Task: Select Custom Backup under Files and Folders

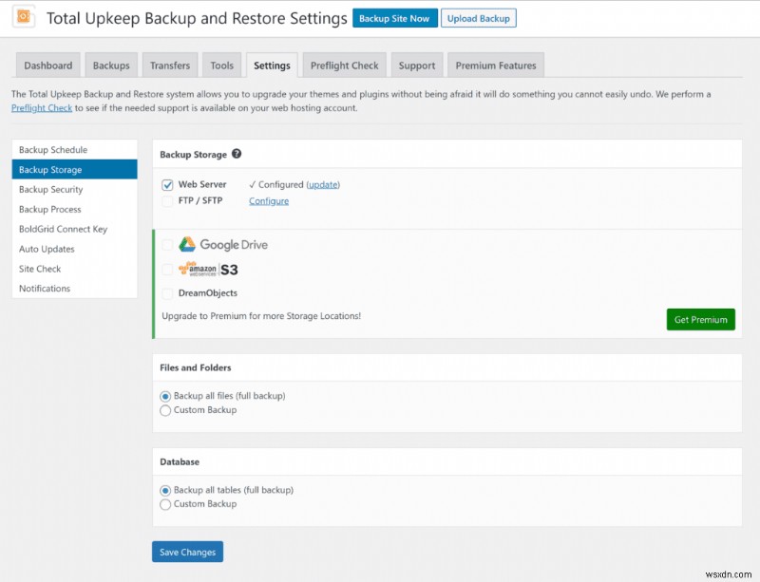Action: (165, 410)
